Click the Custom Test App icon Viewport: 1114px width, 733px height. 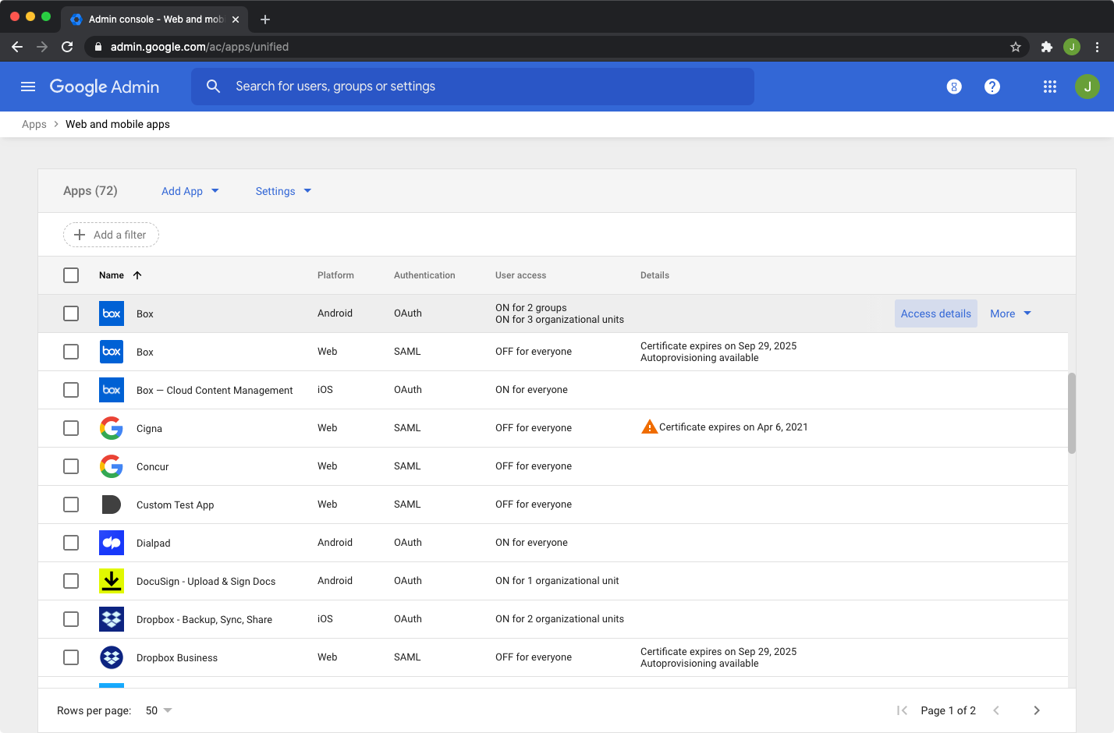coord(112,505)
